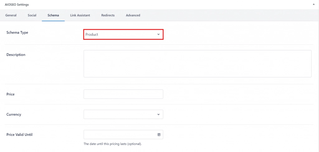The image size is (319, 152).
Task: Focus the Description text area
Action: click(x=197, y=64)
